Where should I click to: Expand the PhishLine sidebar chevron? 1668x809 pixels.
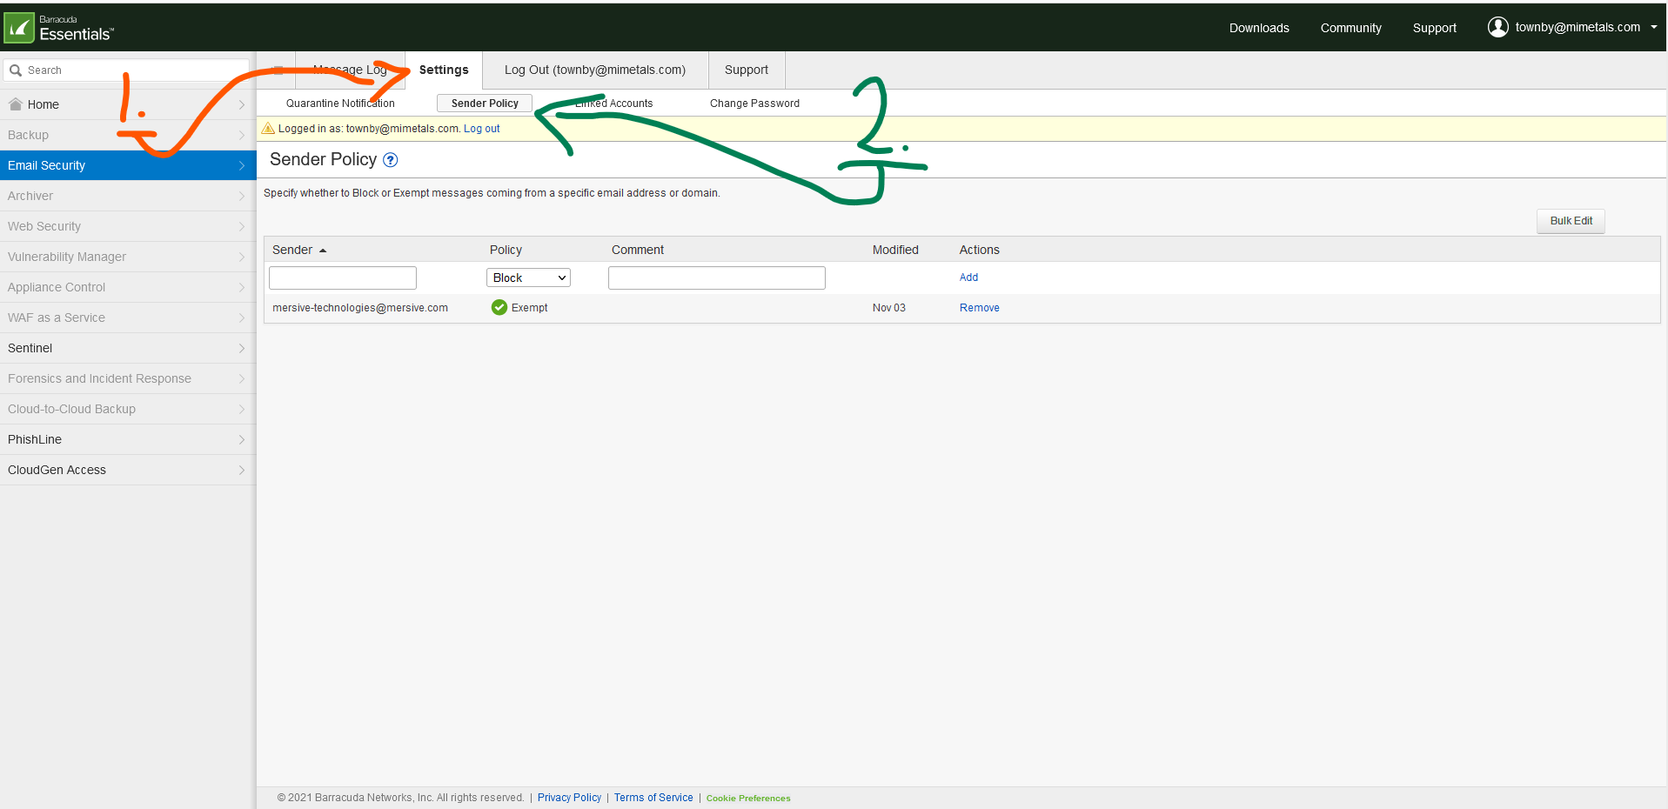[242, 439]
